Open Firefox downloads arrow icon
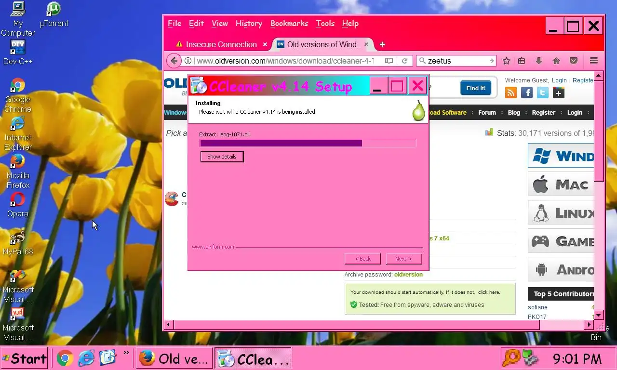The width and height of the screenshot is (617, 370). (x=539, y=61)
